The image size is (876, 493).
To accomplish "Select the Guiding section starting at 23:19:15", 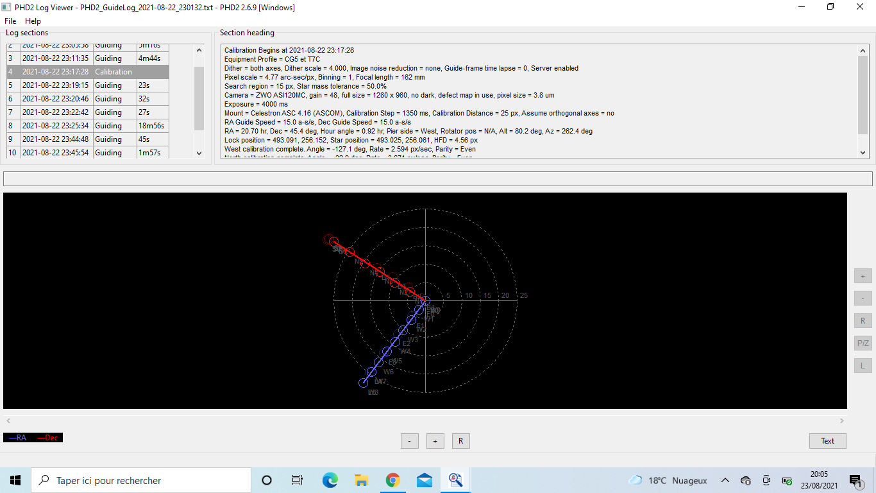I will [x=88, y=85].
